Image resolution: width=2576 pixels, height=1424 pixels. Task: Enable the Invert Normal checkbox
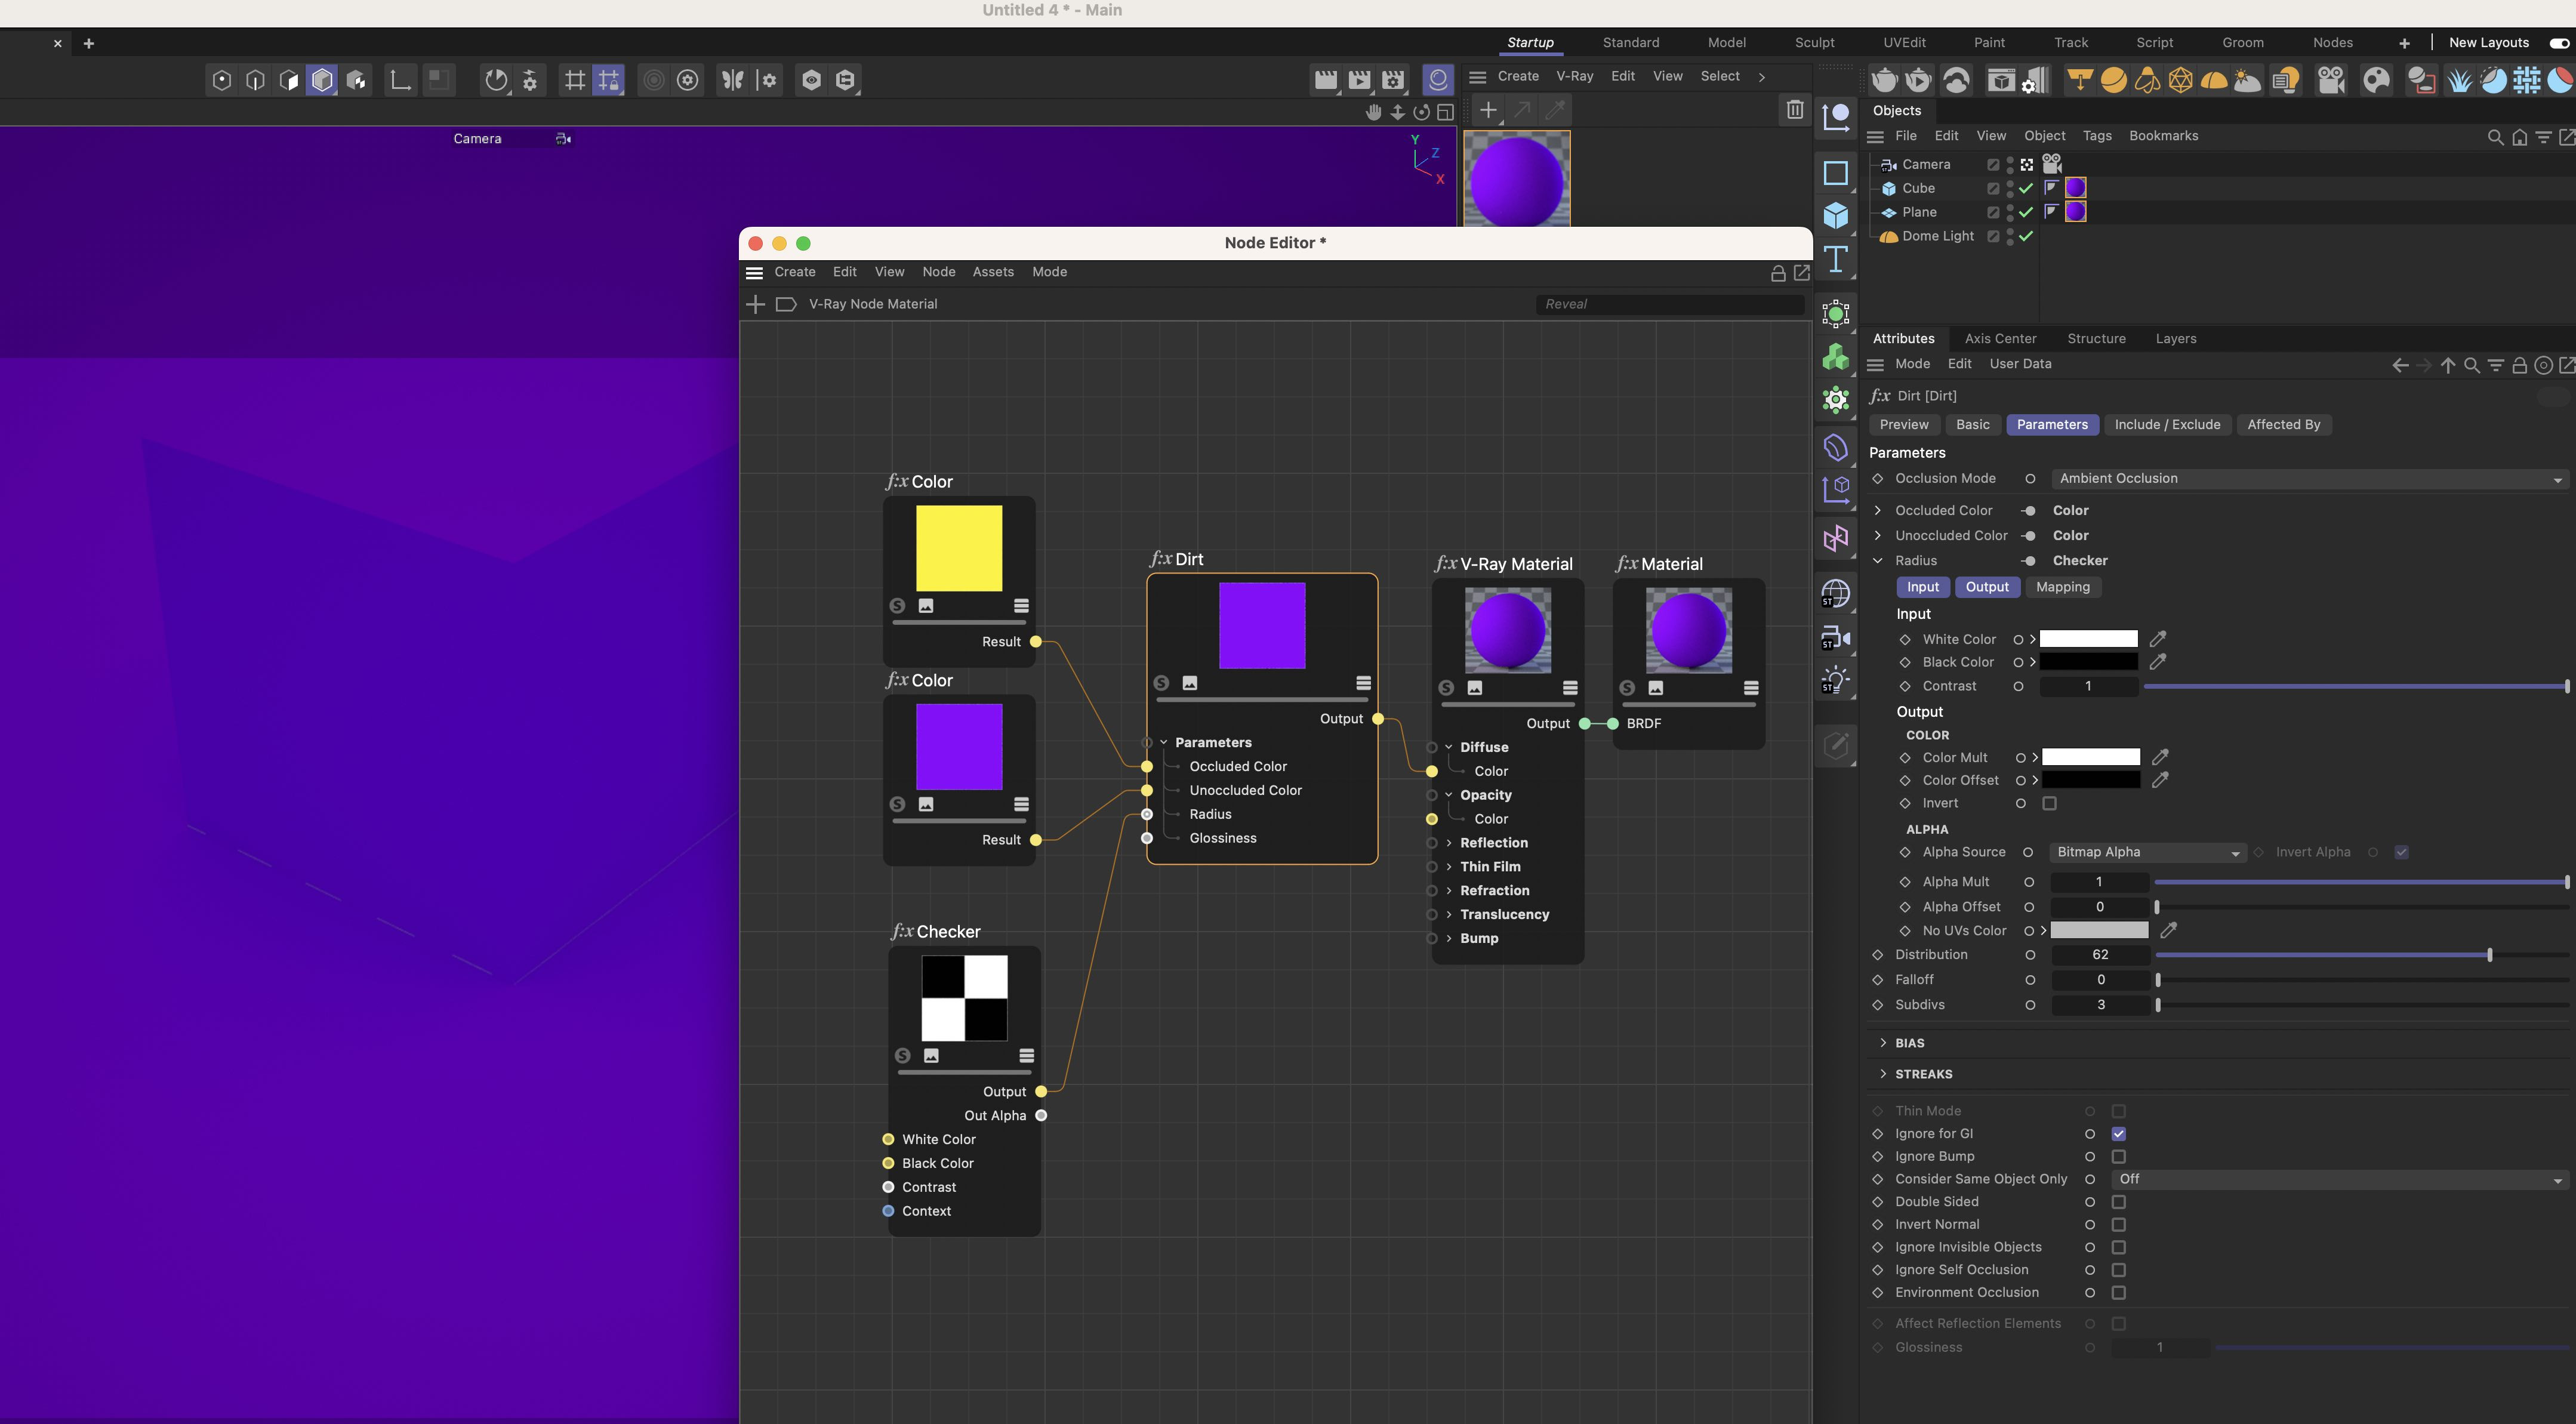pyautogui.click(x=2118, y=1225)
